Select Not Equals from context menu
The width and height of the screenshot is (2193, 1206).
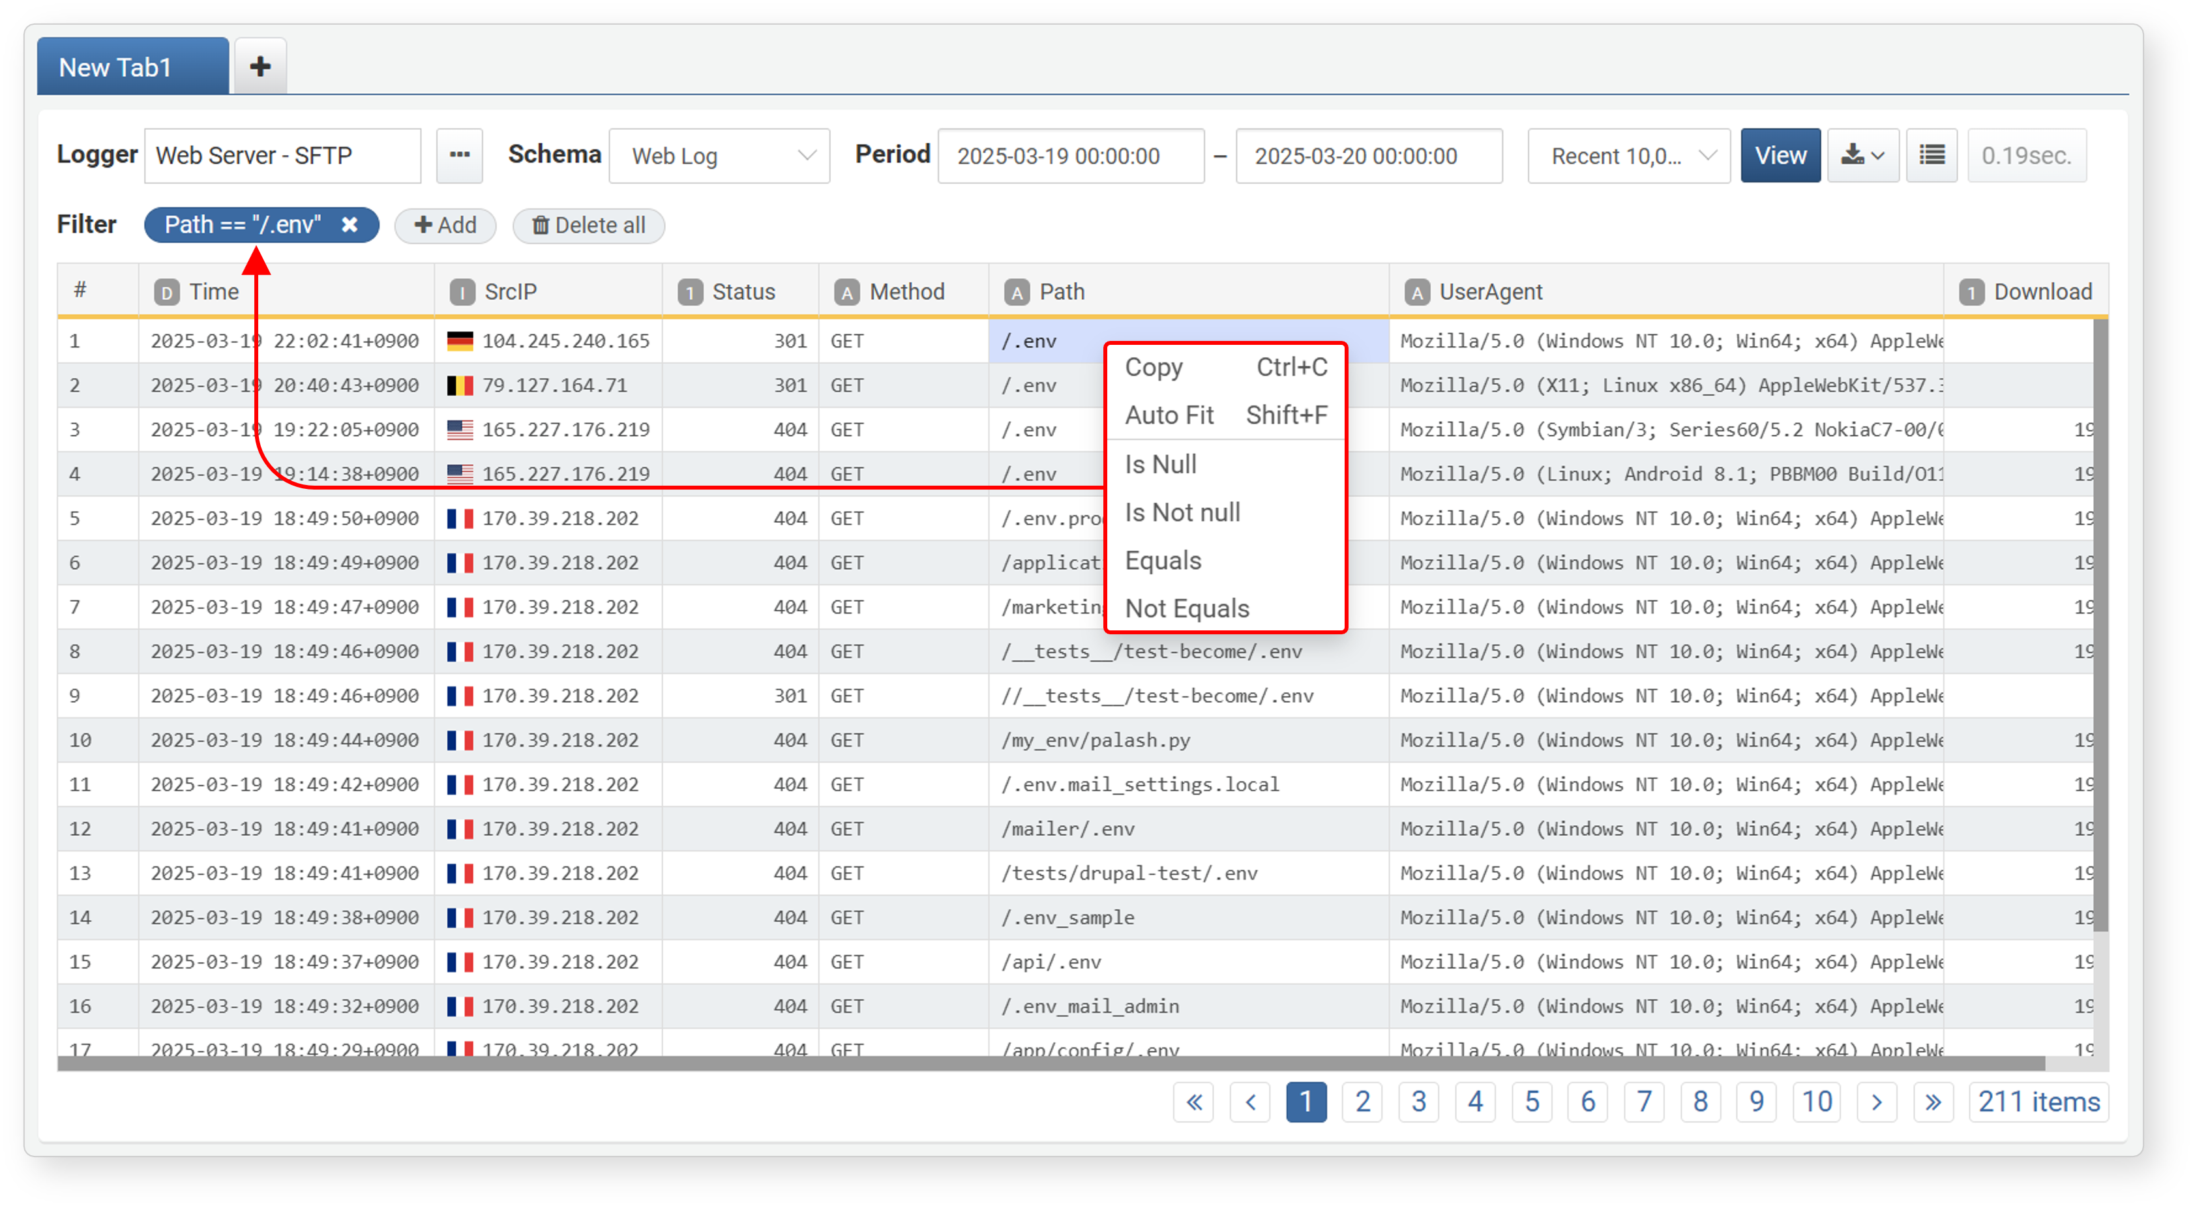click(x=1187, y=608)
